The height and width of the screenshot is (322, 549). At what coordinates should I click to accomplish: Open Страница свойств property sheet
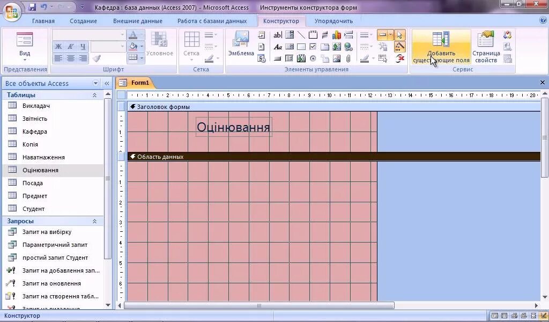click(x=486, y=47)
